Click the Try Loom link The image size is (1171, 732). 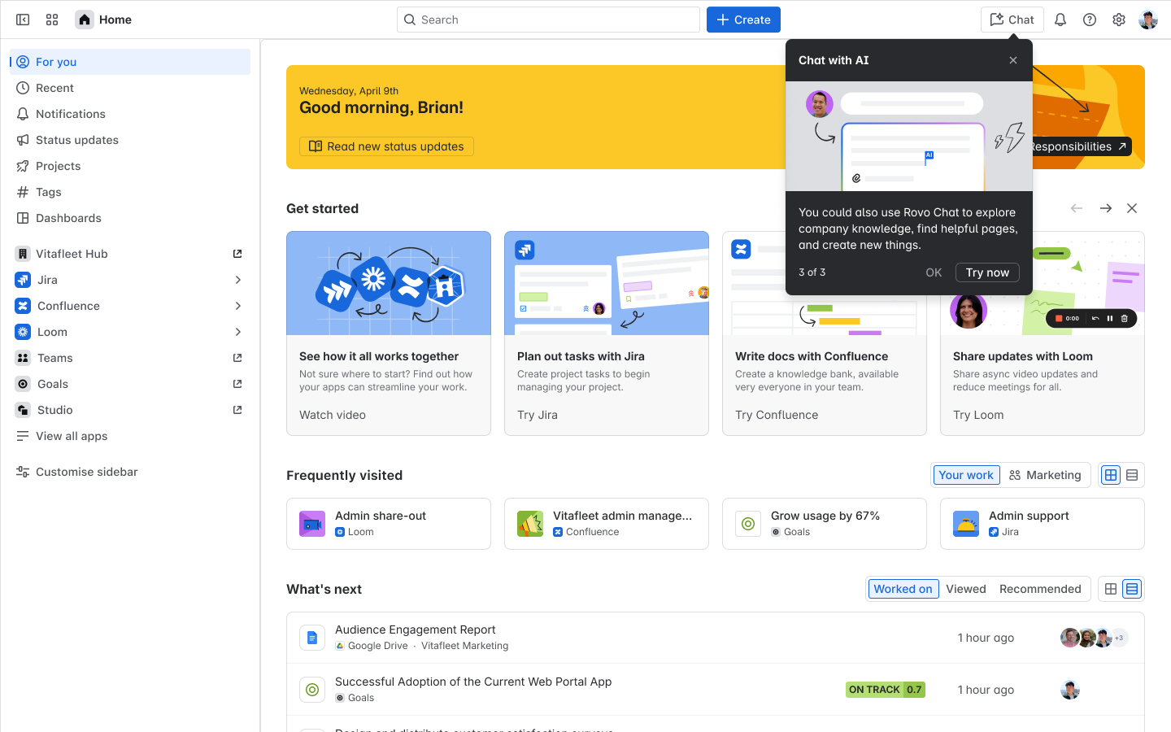coord(978,415)
